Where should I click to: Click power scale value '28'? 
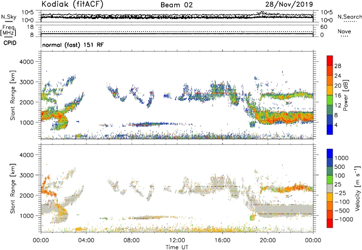pyautogui.click(x=338, y=66)
